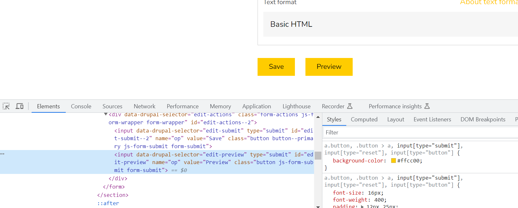Click the Elements panel scroll up arrow
The image size is (518, 208).
point(318,117)
